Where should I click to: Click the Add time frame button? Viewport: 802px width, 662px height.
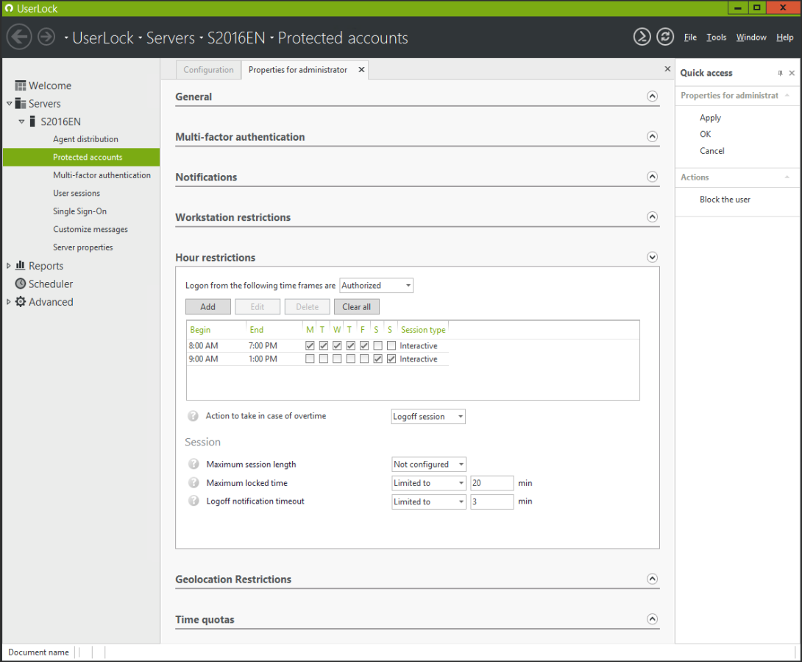pos(207,306)
